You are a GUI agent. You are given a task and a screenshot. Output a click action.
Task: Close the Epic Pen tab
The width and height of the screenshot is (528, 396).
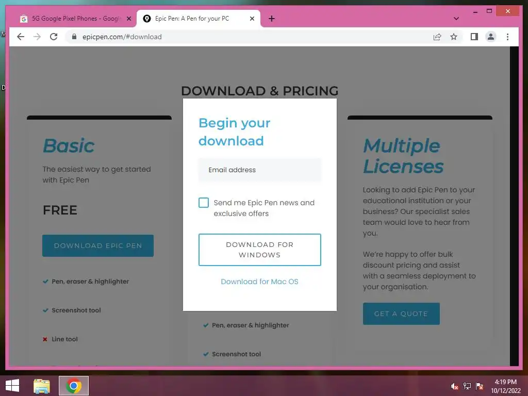point(252,19)
